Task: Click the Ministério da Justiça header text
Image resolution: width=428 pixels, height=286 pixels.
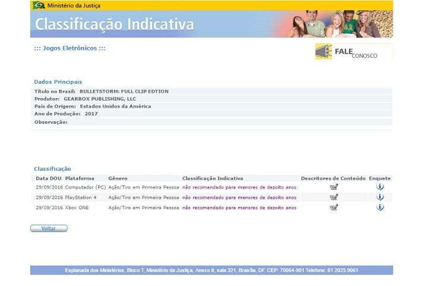Action: point(74,5)
